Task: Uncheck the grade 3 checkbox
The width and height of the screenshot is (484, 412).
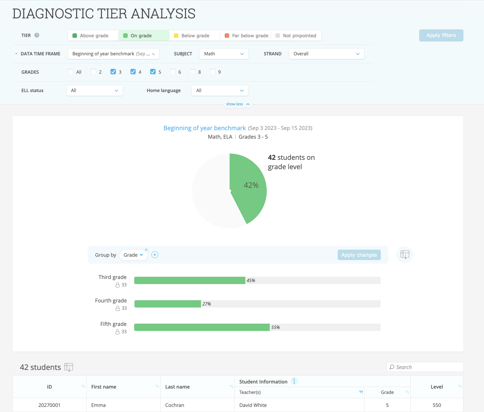Action: [113, 72]
